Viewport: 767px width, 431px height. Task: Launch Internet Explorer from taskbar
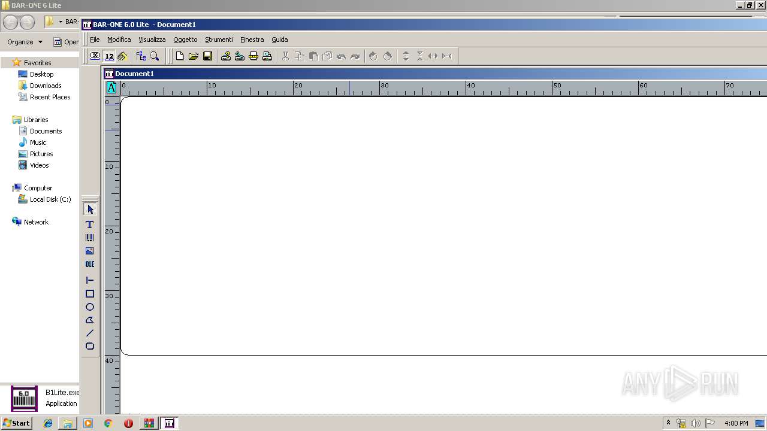[x=48, y=423]
